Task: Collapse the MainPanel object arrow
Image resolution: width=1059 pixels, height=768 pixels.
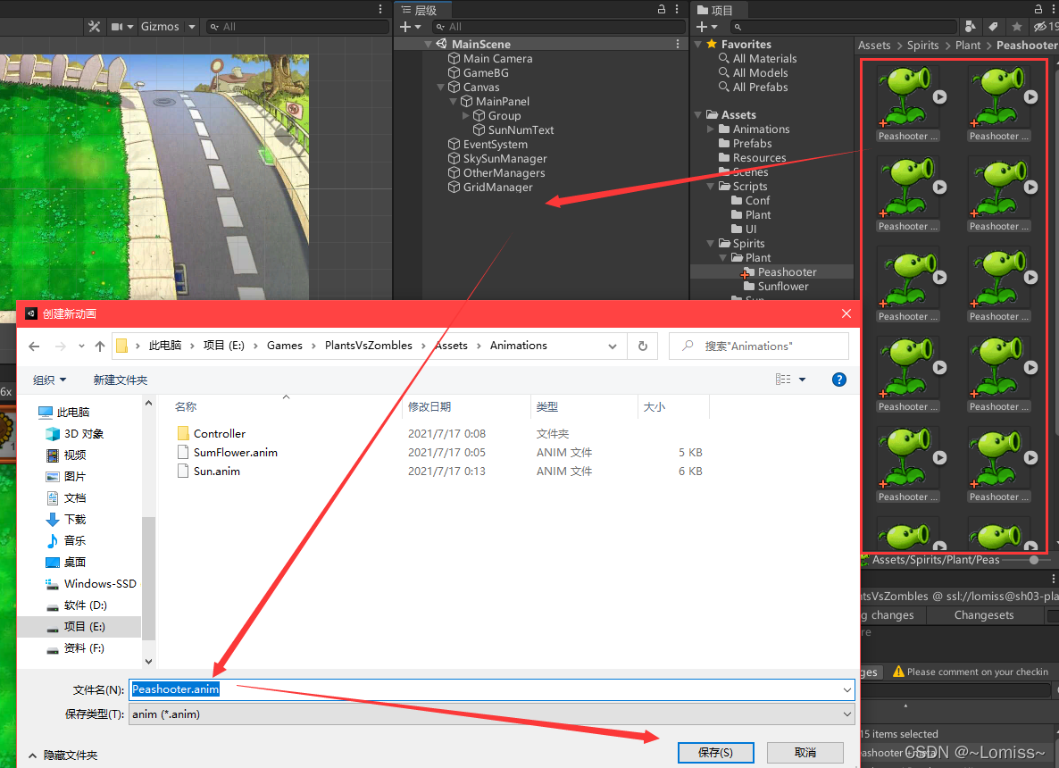Action: click(x=454, y=101)
